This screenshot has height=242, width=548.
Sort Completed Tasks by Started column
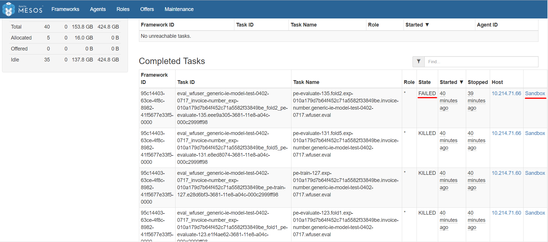click(x=451, y=82)
